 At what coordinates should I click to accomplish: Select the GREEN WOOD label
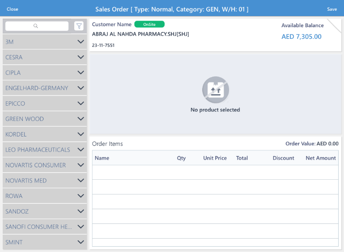25,119
